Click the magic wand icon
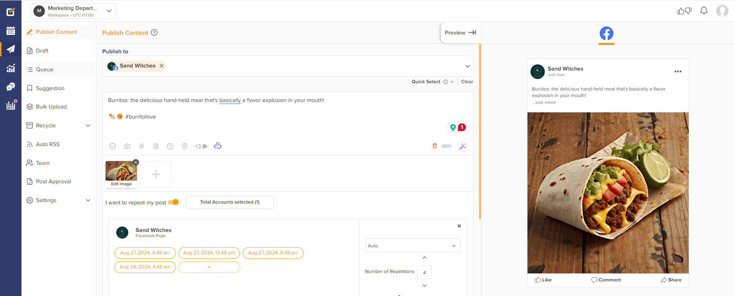 (x=463, y=146)
